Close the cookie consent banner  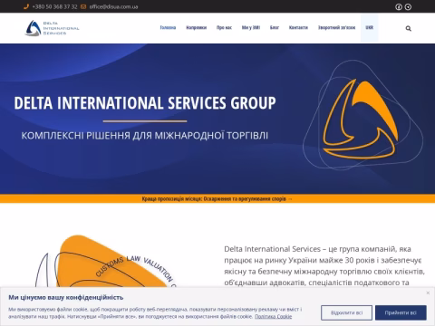click(428, 292)
